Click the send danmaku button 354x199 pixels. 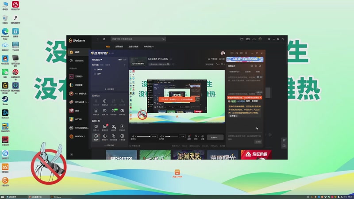tap(258, 142)
